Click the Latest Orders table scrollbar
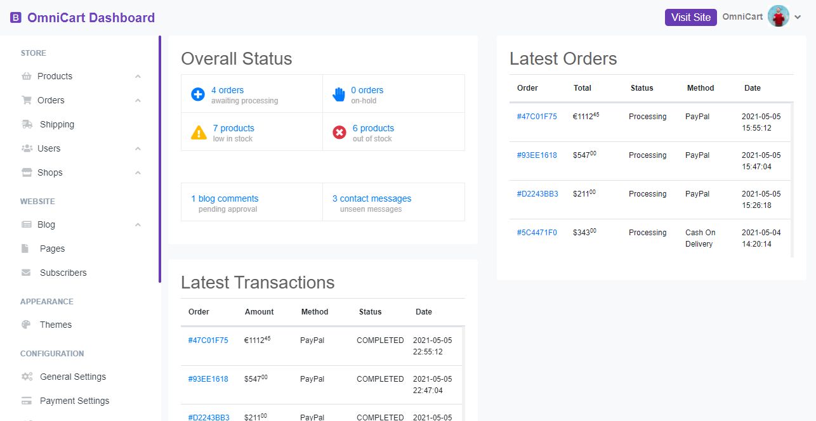The image size is (816, 421). click(792, 179)
